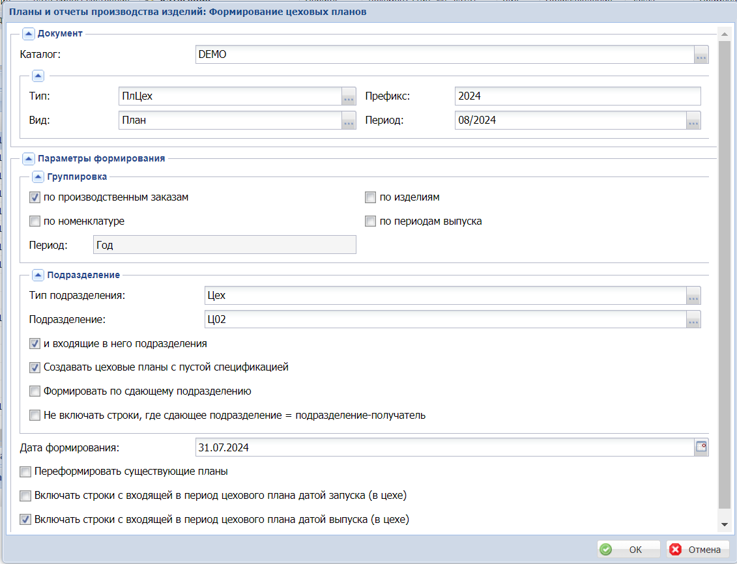Screen dimensions: 737x564
Task: Open the Тип field lookup button
Action: click(349, 96)
